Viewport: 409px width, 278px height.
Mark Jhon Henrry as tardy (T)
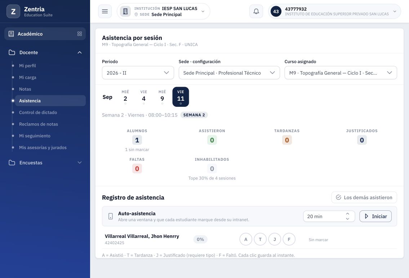(260, 239)
